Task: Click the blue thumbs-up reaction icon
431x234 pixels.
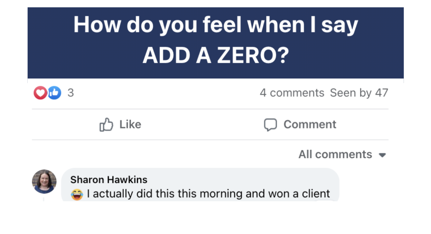Action: coord(55,93)
